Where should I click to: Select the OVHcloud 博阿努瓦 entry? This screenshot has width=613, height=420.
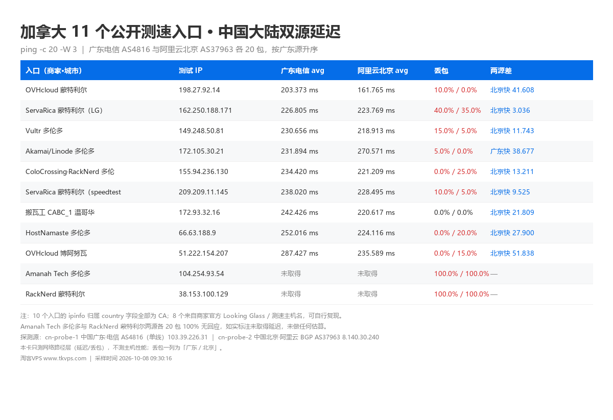click(56, 253)
